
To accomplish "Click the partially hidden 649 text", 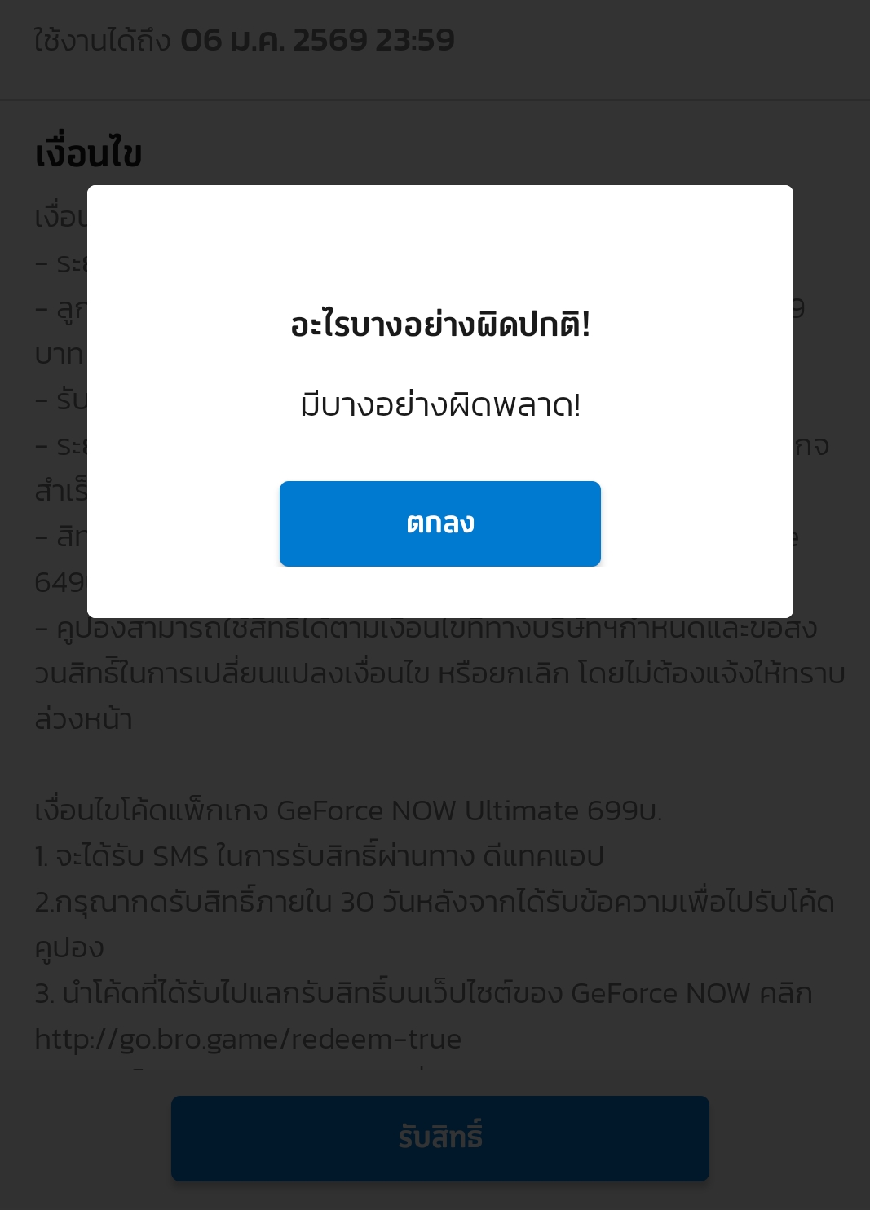I will [60, 582].
